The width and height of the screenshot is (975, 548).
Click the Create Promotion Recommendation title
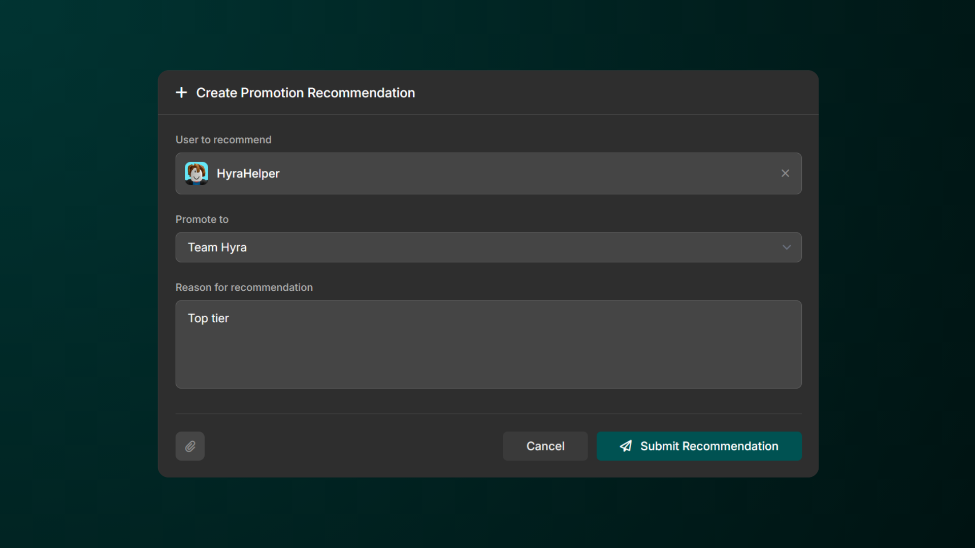[306, 93]
